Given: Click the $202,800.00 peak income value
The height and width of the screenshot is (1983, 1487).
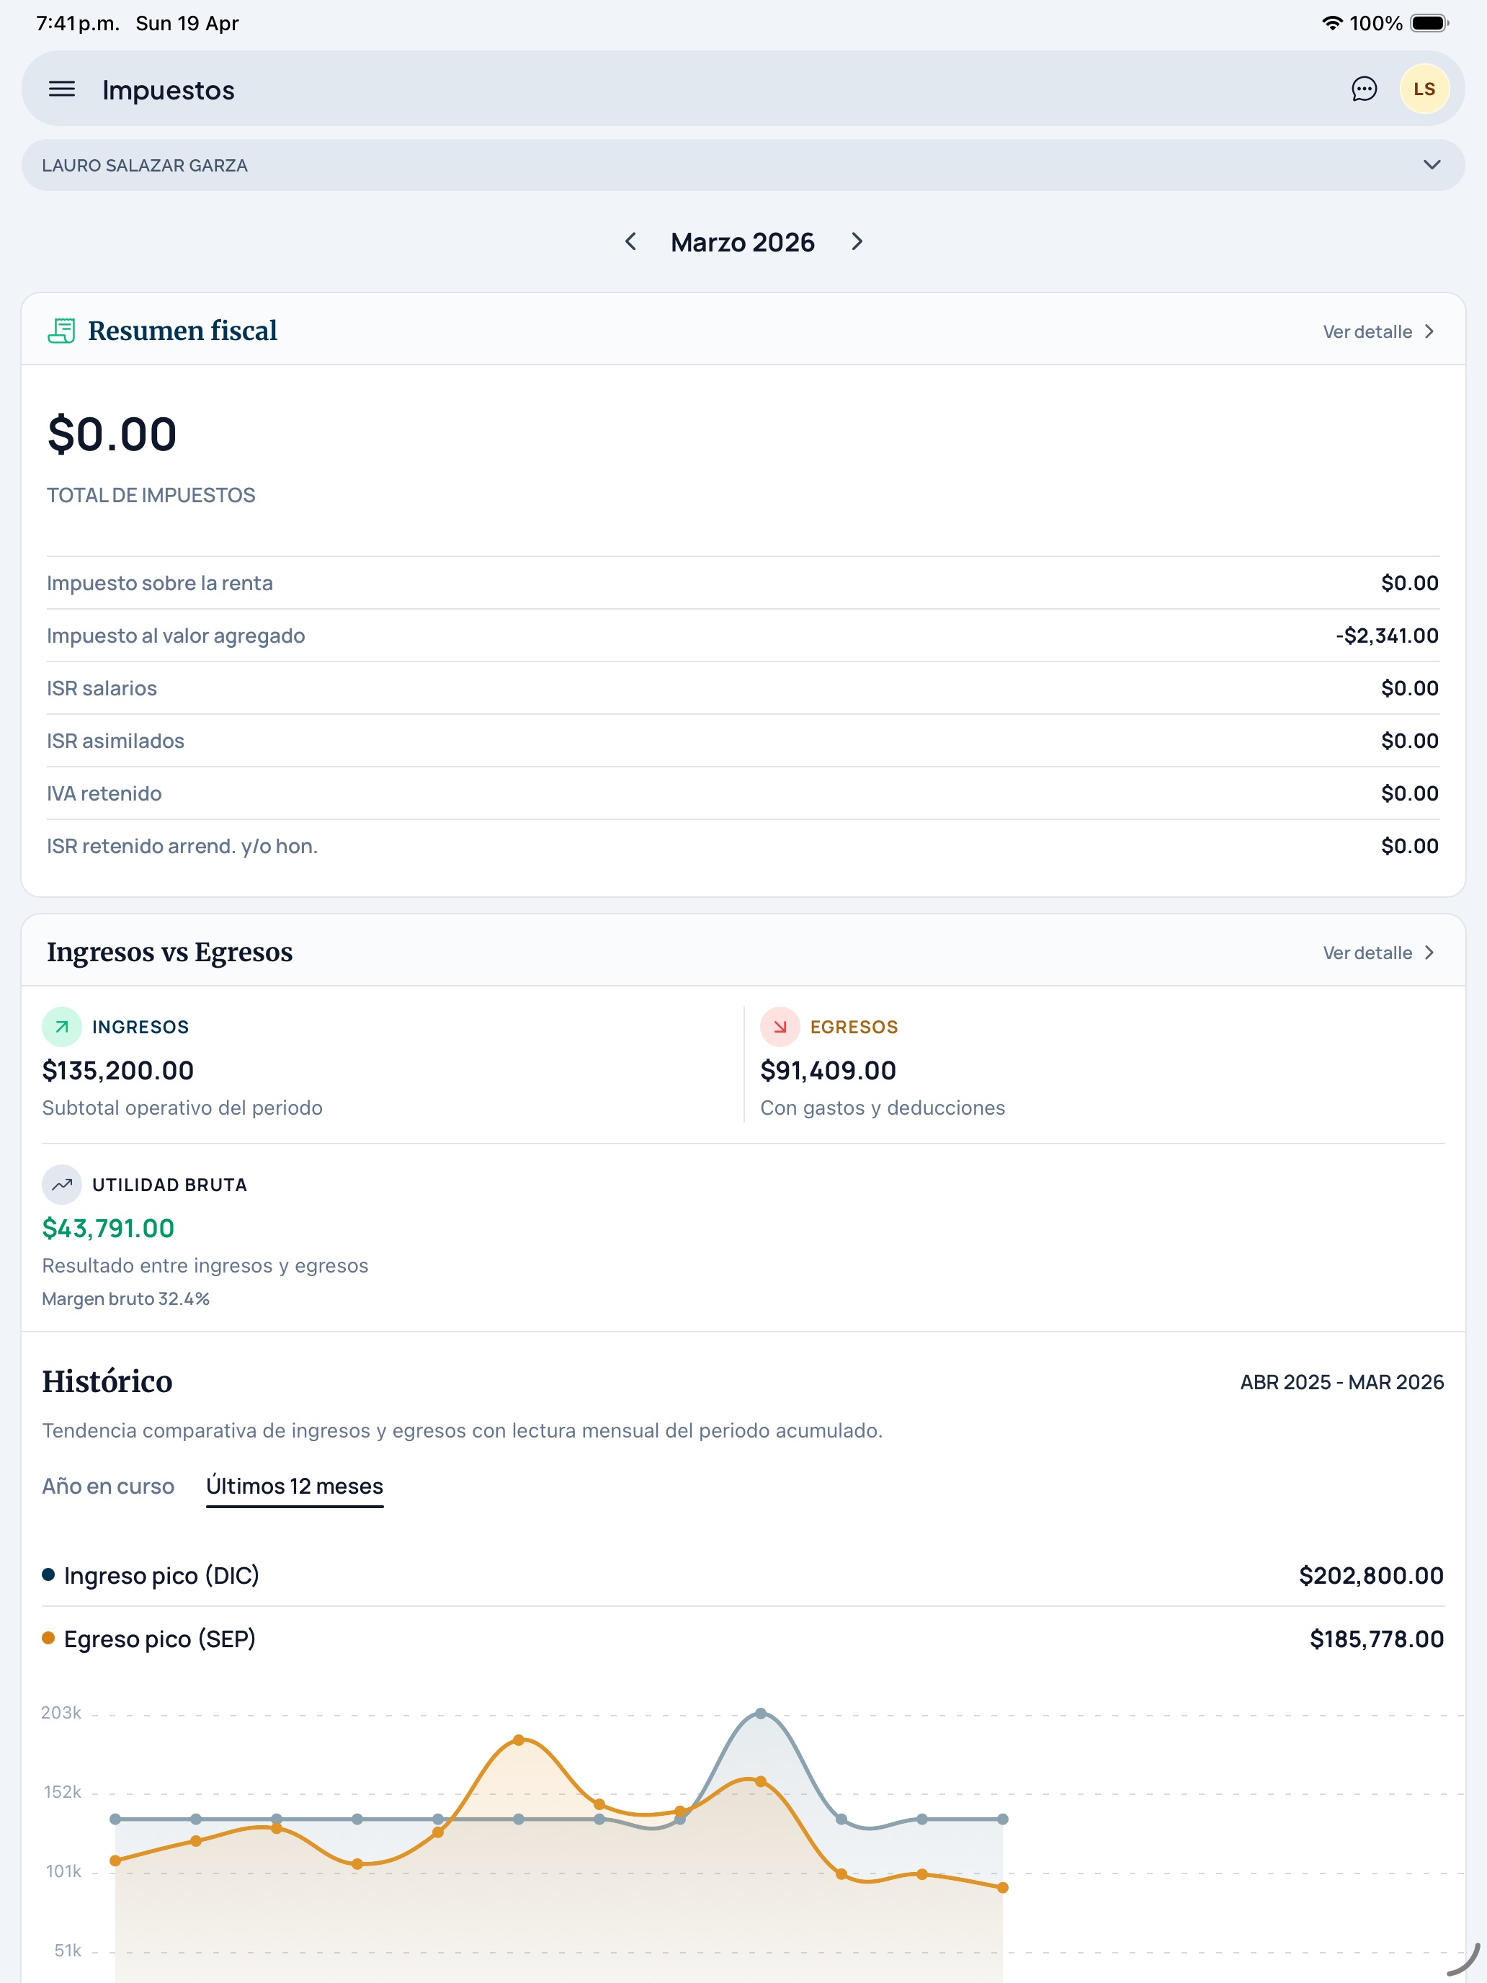Looking at the screenshot, I should (x=1372, y=1575).
